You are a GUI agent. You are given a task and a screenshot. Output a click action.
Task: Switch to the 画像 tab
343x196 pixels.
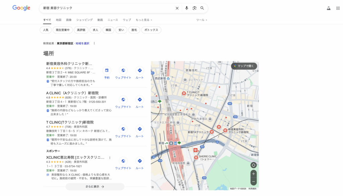[x=69, y=20]
